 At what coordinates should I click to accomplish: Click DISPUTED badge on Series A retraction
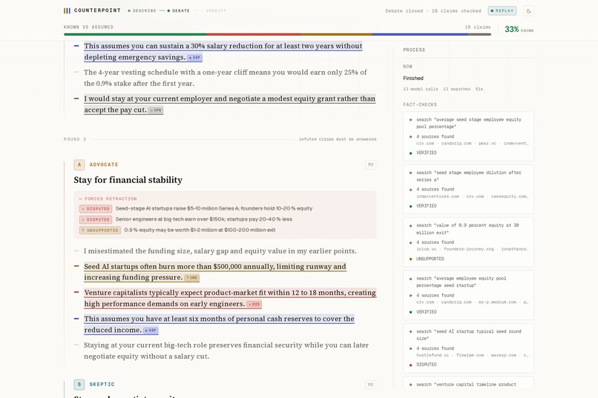(x=96, y=209)
